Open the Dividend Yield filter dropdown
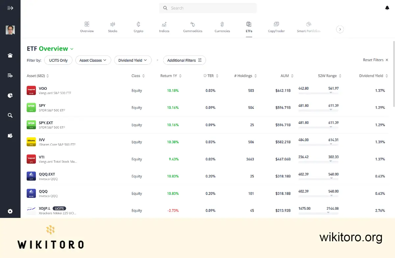This screenshot has width=395, height=258. click(x=133, y=60)
